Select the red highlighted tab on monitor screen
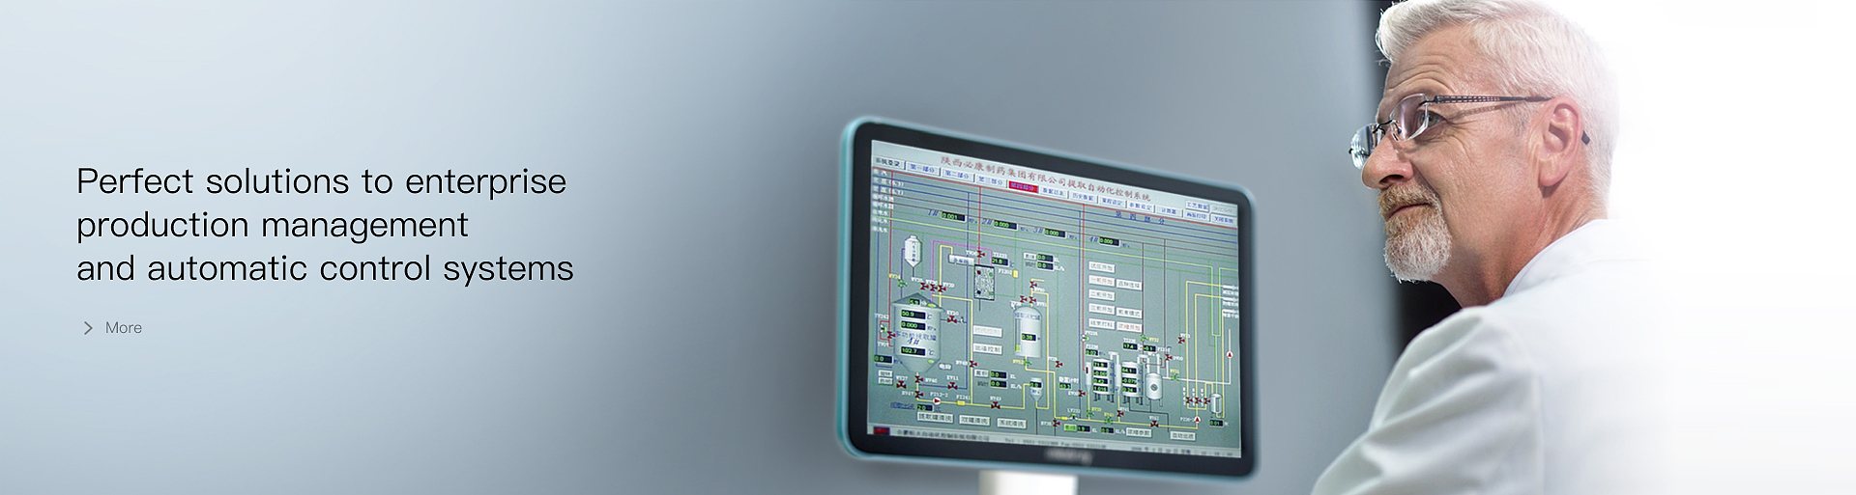The image size is (1856, 495). [1022, 187]
